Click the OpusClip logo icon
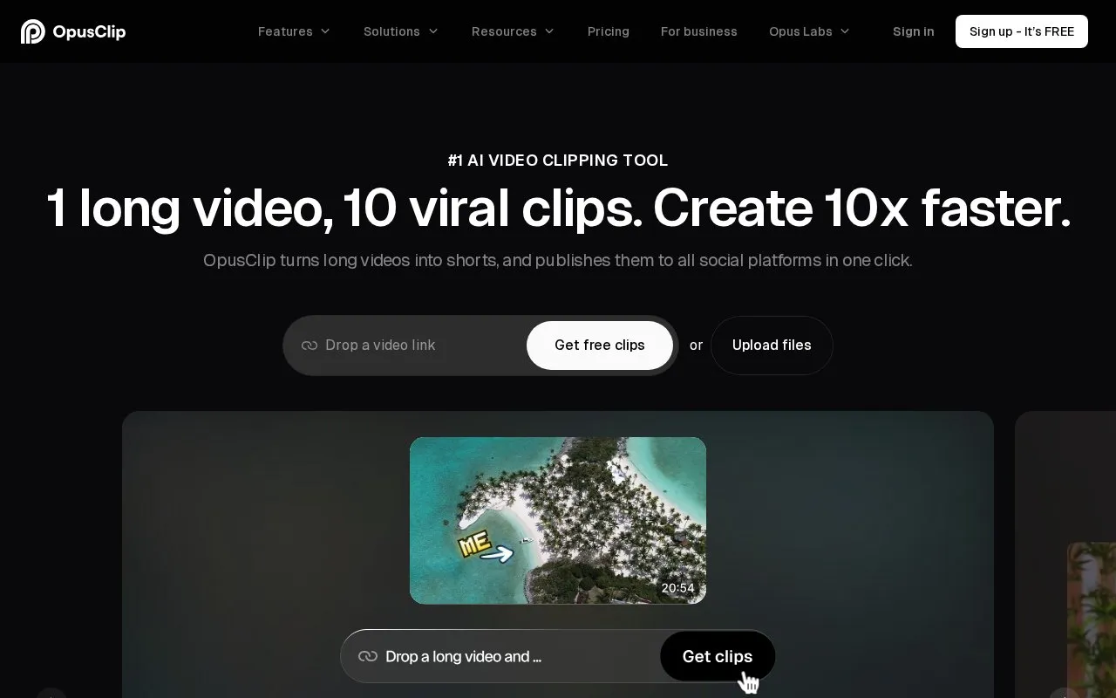 (33, 31)
